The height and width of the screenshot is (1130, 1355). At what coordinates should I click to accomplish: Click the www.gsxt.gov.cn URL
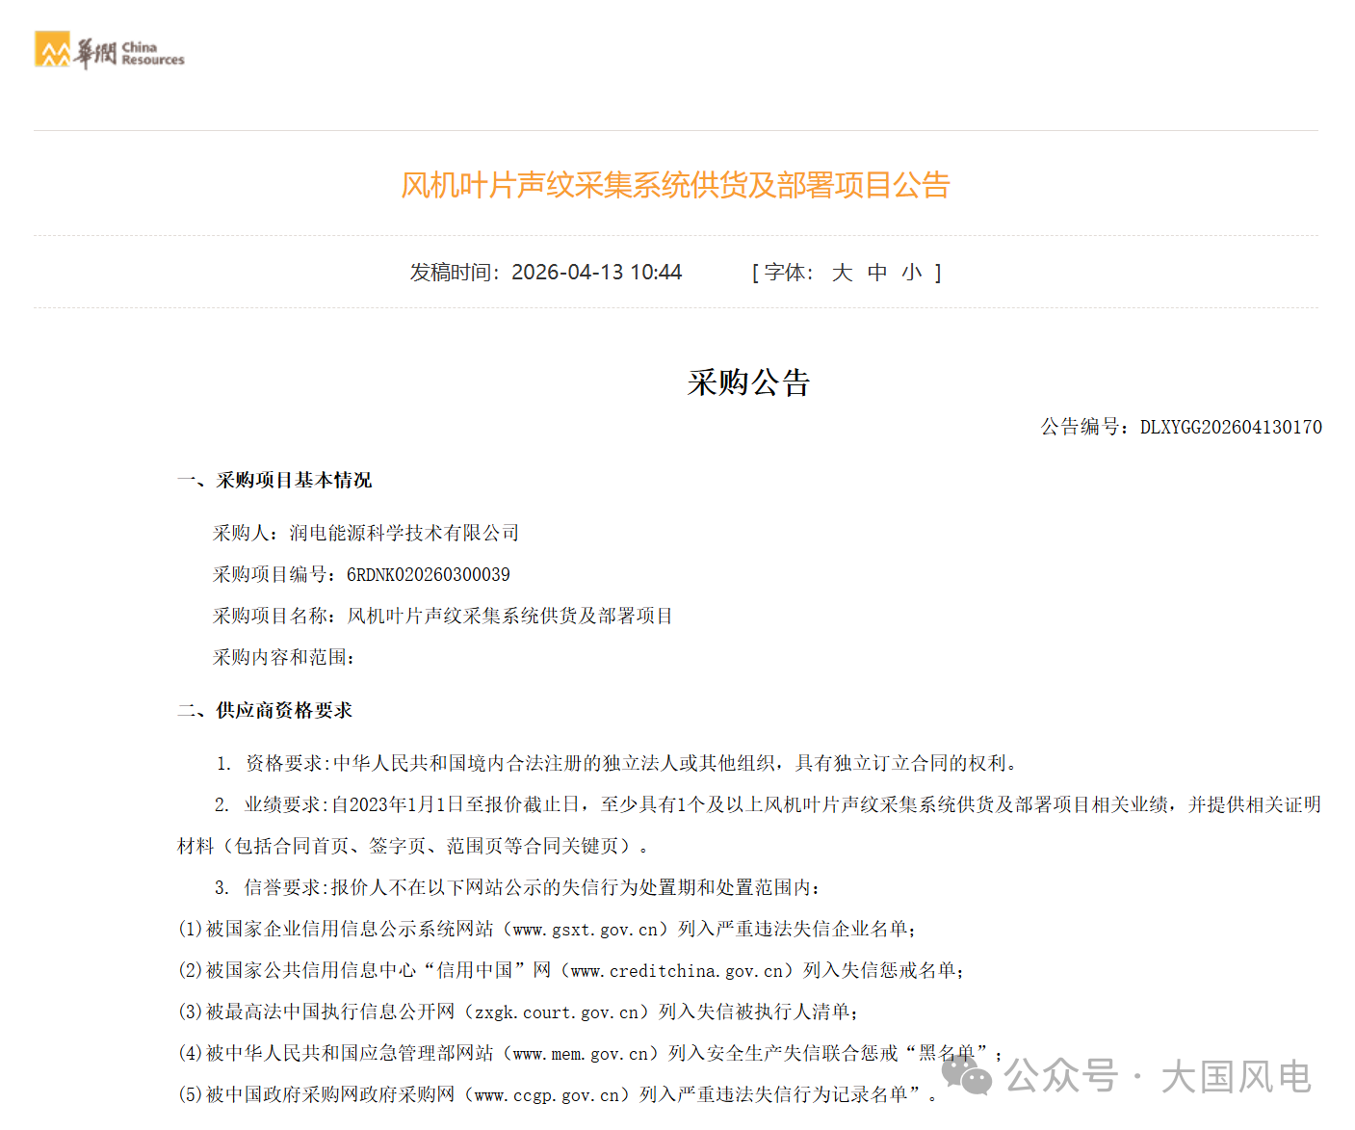click(585, 930)
